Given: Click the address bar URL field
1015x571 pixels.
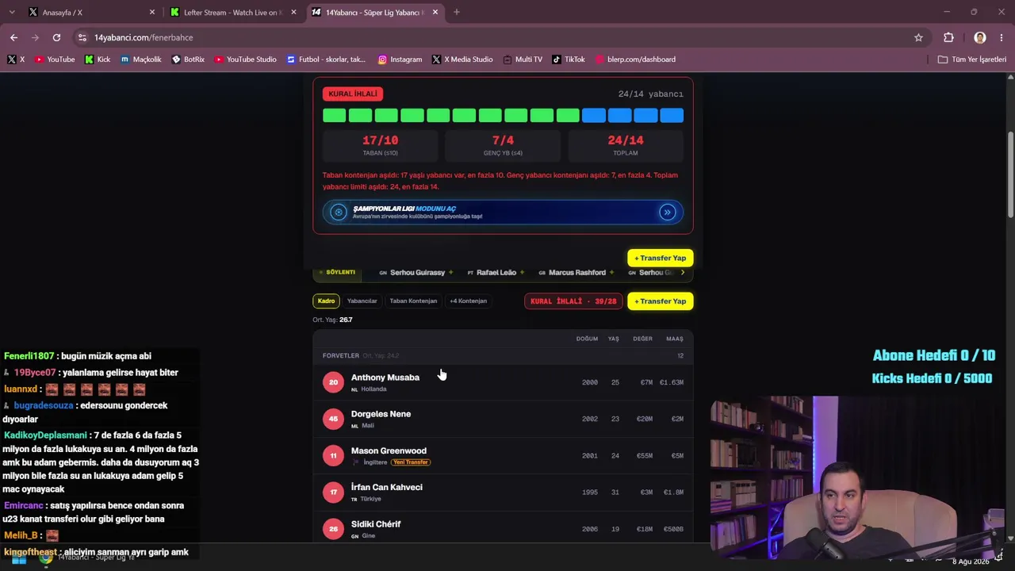Looking at the screenshot, I should tap(500, 37).
